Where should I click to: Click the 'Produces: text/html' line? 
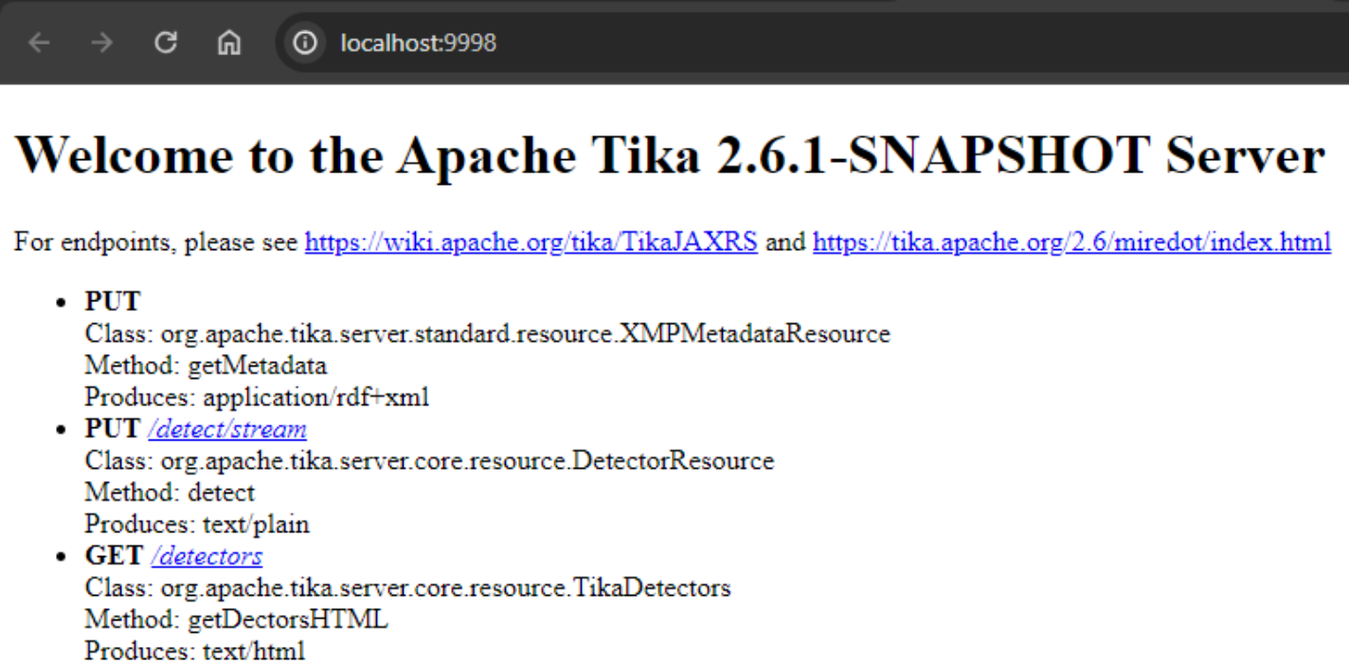(194, 652)
